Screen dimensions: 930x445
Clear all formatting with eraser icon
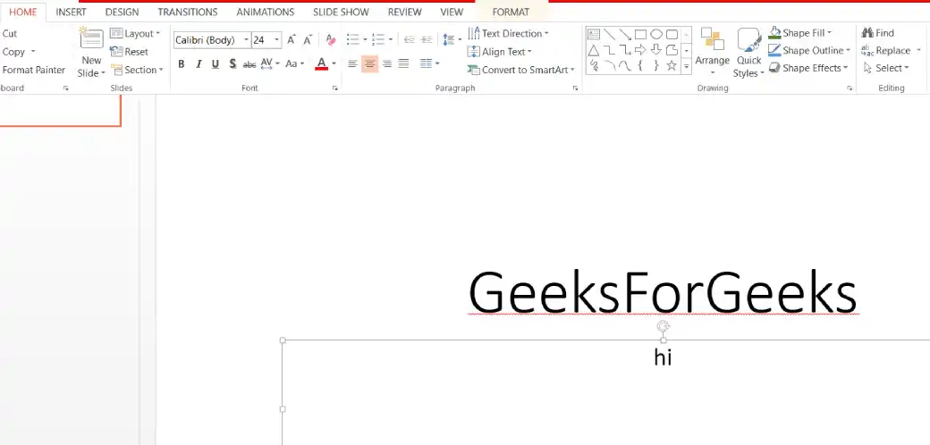331,39
